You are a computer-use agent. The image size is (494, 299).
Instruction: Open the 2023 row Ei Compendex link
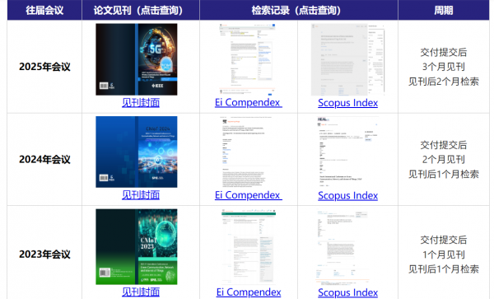[249, 292]
